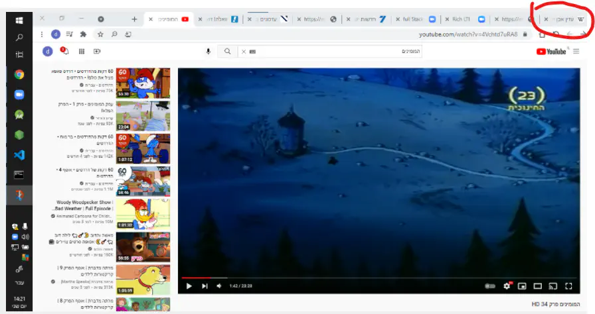Skip to next video in player controls
The width and height of the screenshot is (595, 314).
(205, 286)
